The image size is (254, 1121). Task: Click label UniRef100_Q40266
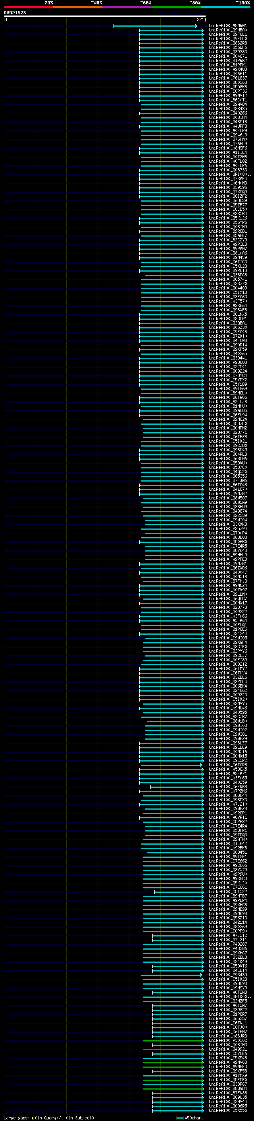coord(228,113)
